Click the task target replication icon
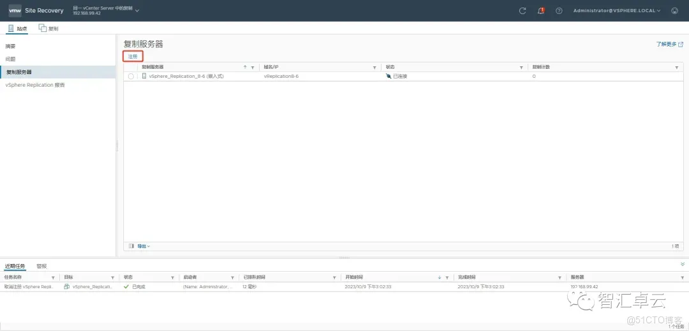 pos(67,286)
